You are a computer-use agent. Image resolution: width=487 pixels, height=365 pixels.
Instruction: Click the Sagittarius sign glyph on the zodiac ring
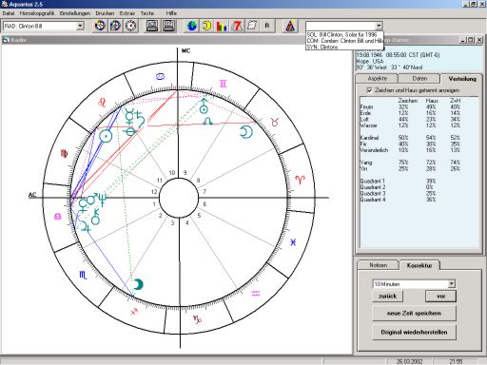pyautogui.click(x=134, y=312)
